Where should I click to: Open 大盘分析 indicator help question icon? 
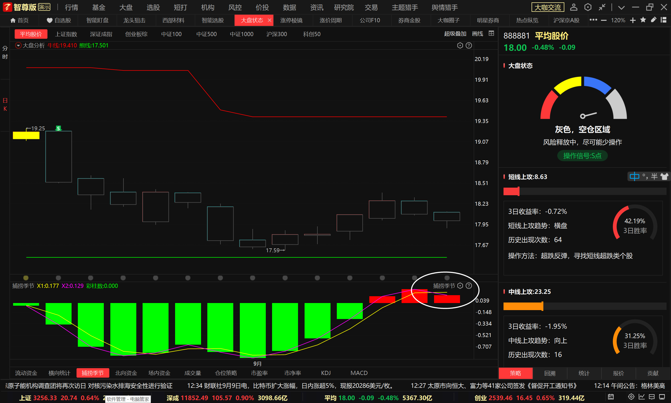[469, 45]
